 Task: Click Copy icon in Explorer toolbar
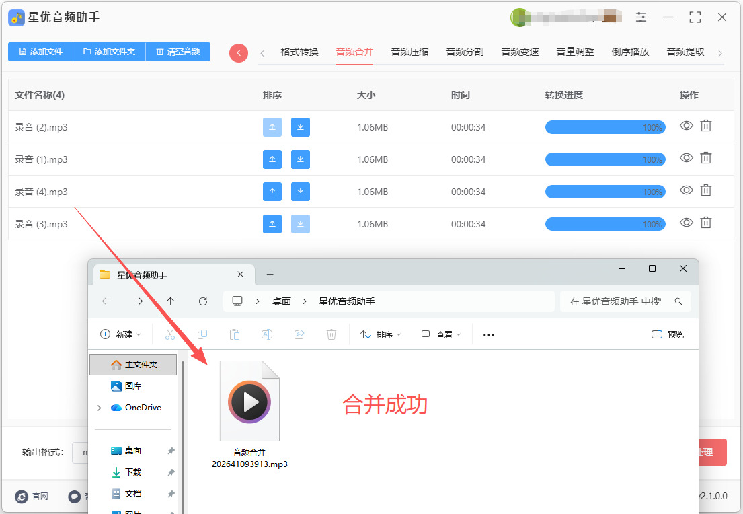click(202, 334)
